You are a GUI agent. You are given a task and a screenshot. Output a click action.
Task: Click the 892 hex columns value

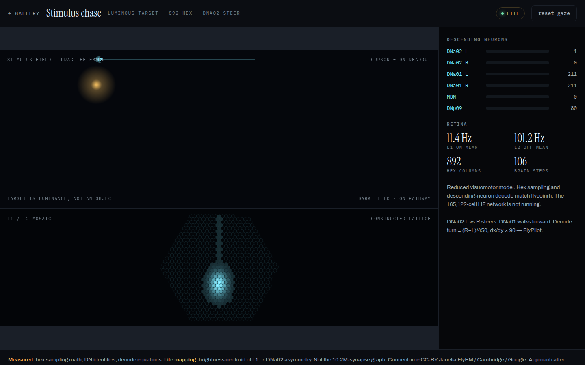454,161
